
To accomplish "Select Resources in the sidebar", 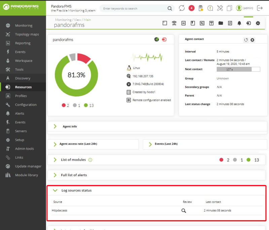I will click(x=23, y=87).
